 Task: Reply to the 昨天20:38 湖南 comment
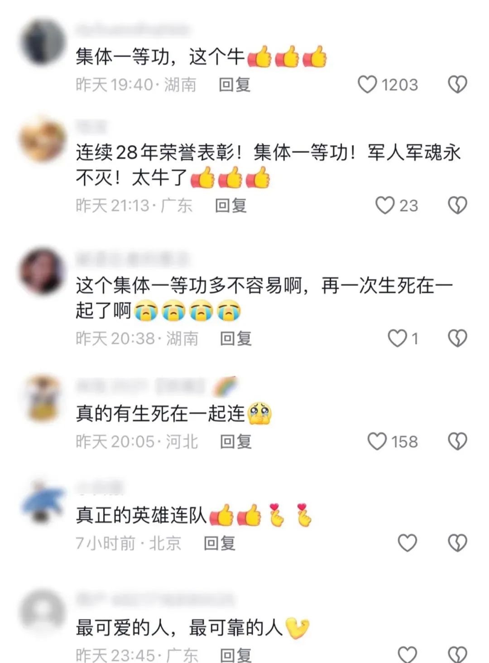point(236,338)
